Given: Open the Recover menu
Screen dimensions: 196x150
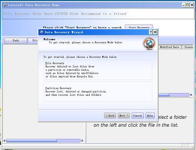Looking at the screenshot, I should coord(22,14).
